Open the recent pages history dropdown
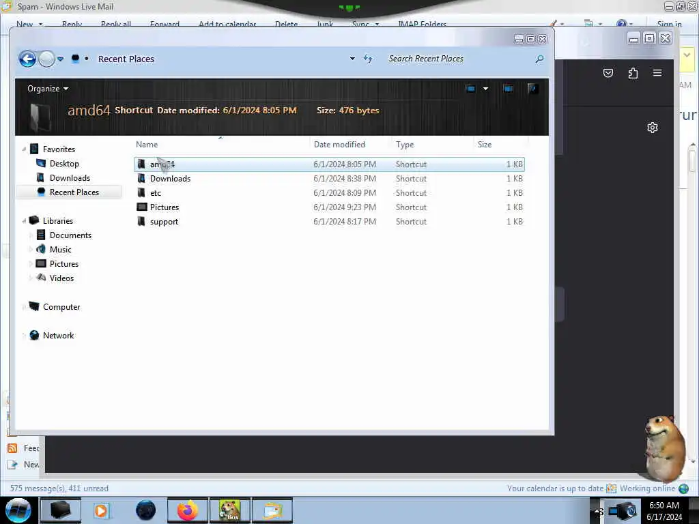Screen dimensions: 699x524 (x=61, y=59)
